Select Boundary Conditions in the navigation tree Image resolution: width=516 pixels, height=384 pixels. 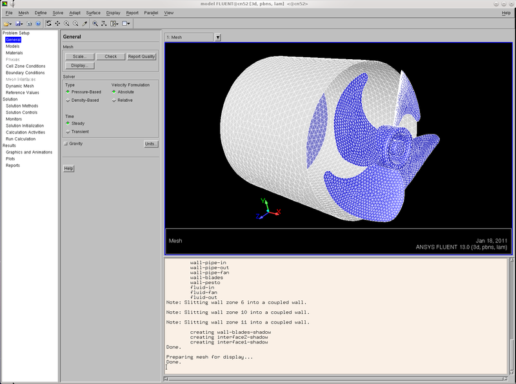[x=25, y=73]
